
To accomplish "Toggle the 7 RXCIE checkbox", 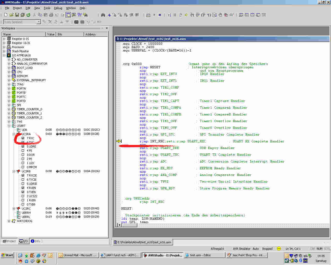I will (x=23, y=175).
